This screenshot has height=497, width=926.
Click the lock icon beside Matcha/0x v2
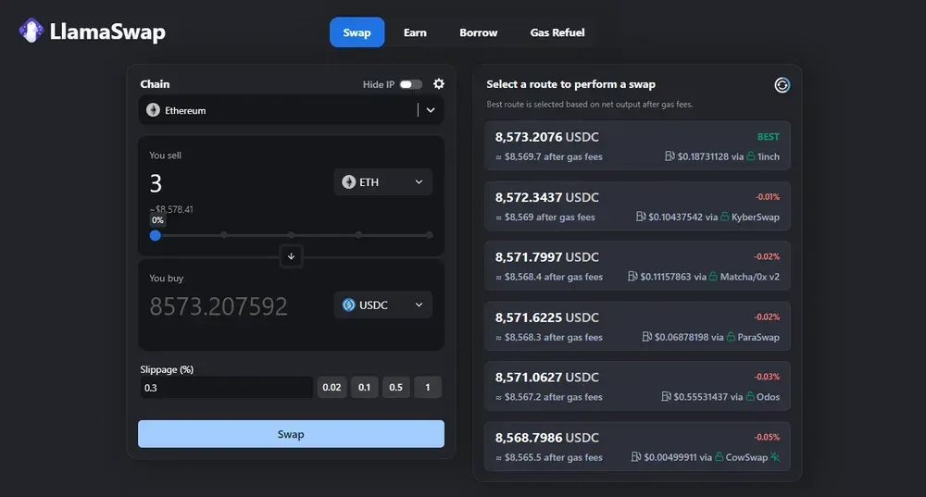[x=713, y=276]
